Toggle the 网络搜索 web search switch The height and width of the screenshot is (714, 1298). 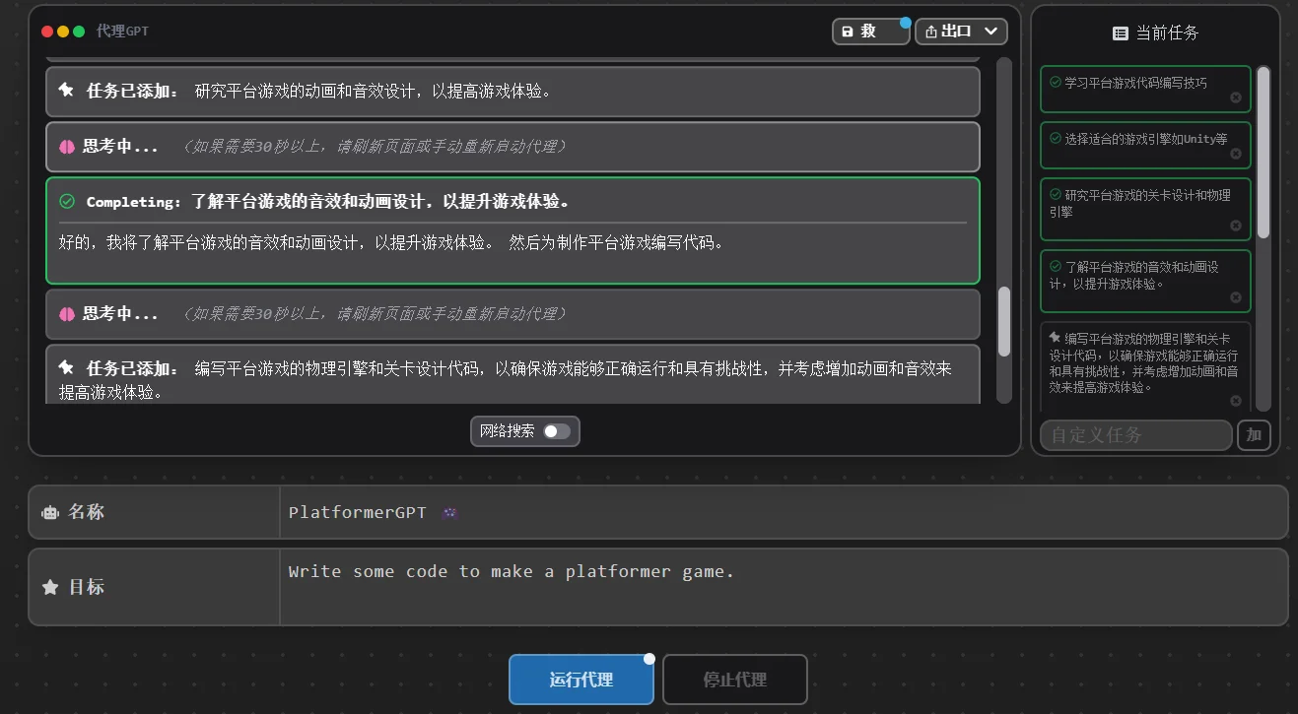click(x=557, y=431)
